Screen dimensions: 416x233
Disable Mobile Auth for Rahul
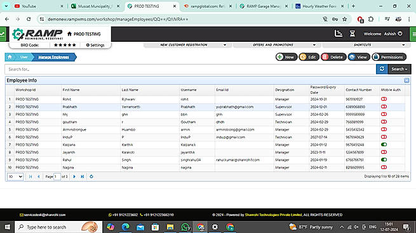coord(384,160)
